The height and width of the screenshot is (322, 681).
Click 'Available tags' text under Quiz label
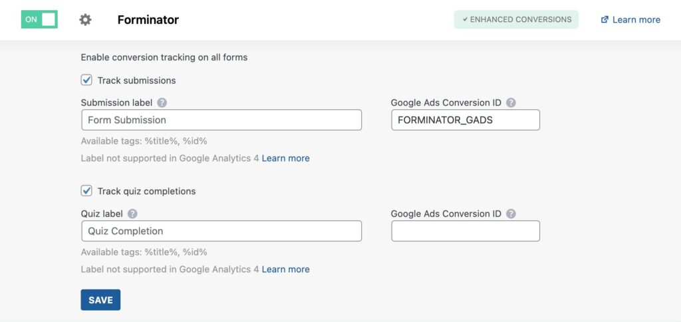tap(144, 252)
